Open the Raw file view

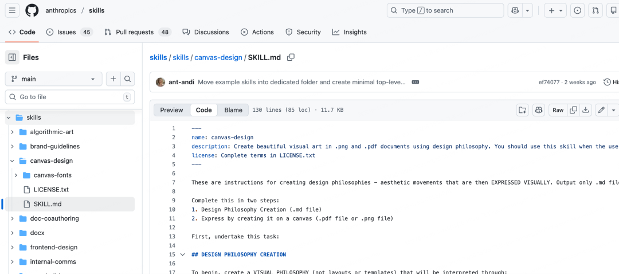pyautogui.click(x=558, y=110)
